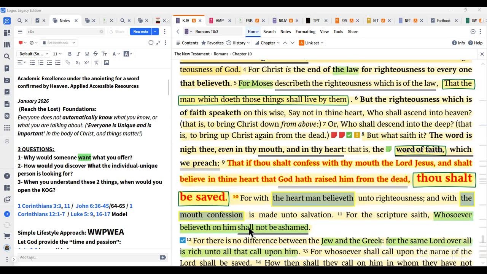Apply strikethrough formatting
This screenshot has height=274, width=487.
pyautogui.click(x=95, y=54)
